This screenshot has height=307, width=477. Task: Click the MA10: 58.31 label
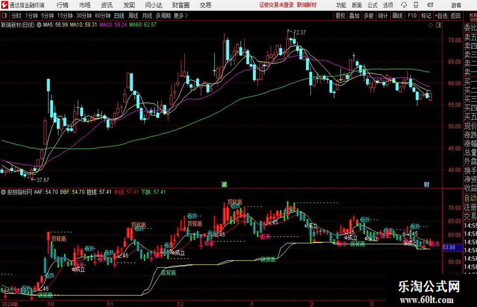(83, 25)
